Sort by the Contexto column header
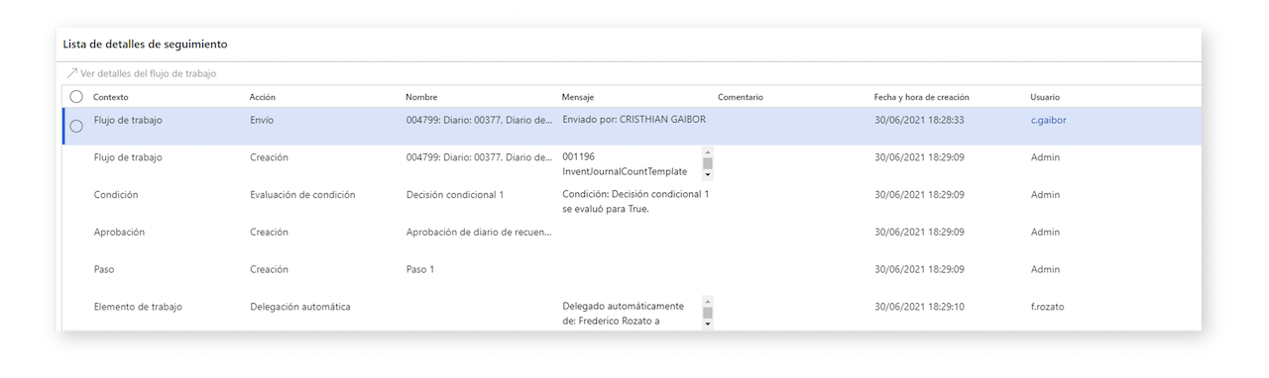Viewport: 1269px width, 378px height. pyautogui.click(x=111, y=97)
